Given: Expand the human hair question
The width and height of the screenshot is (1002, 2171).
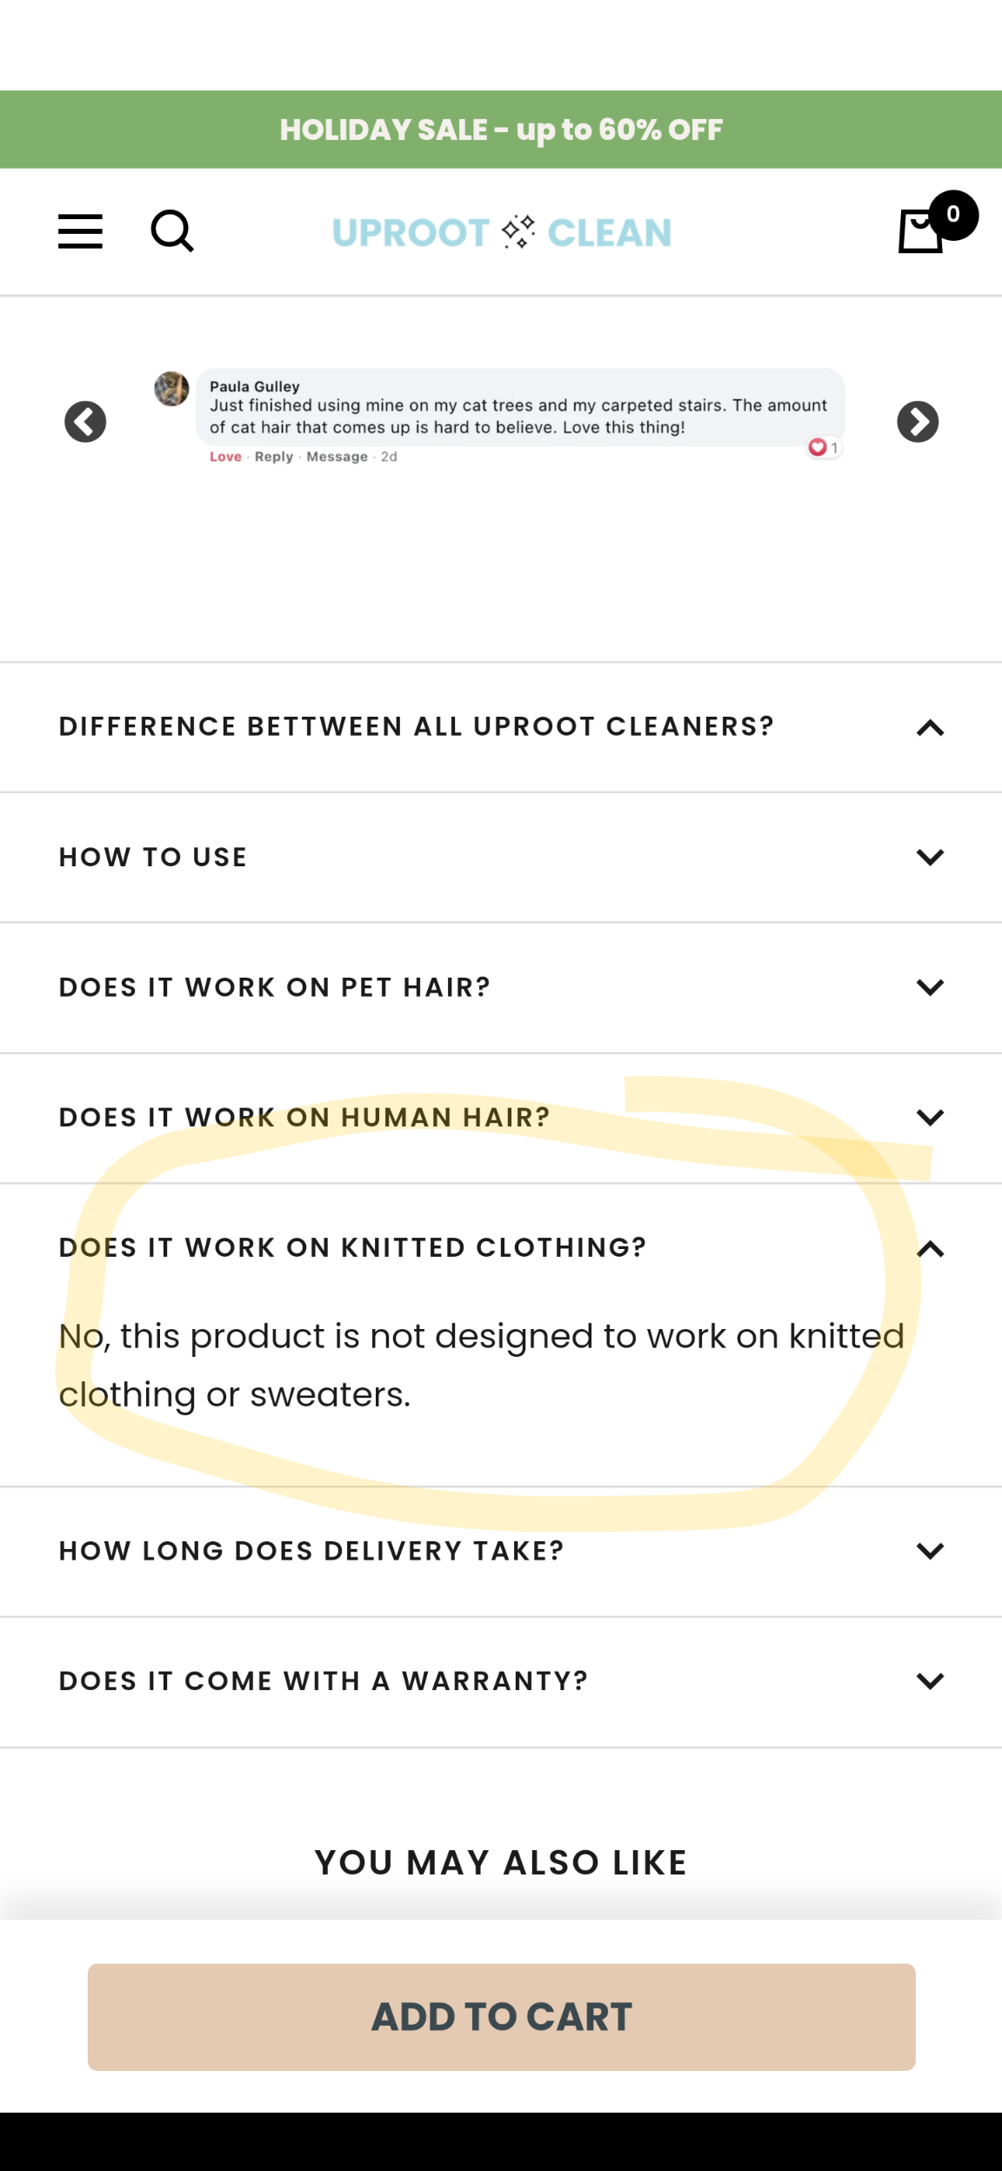Looking at the screenshot, I should pyautogui.click(x=930, y=1118).
